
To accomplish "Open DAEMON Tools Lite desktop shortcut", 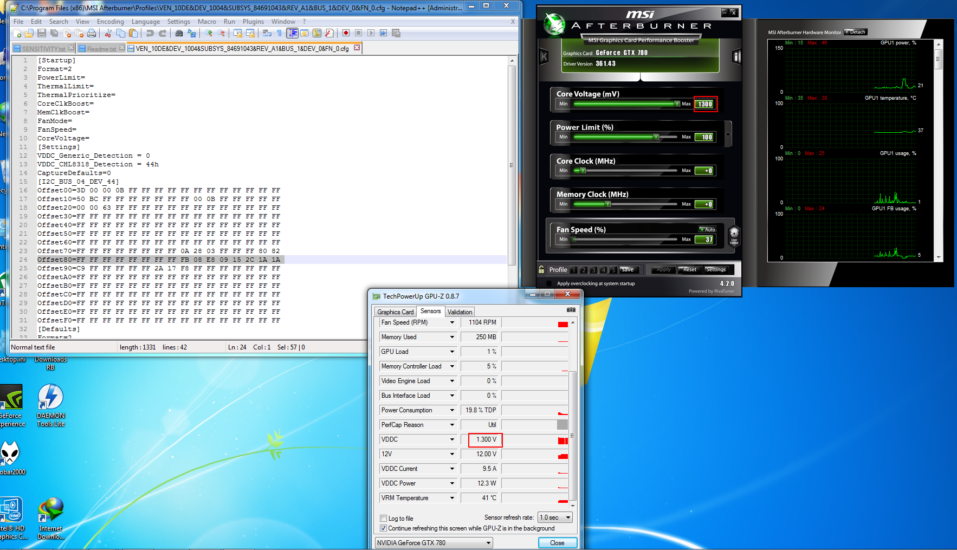I will pos(50,405).
